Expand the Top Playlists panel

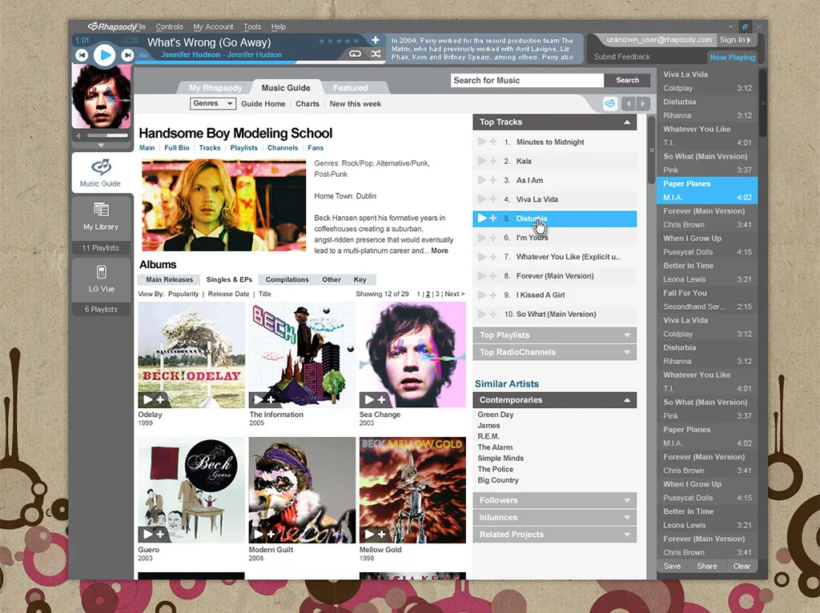[x=626, y=335]
